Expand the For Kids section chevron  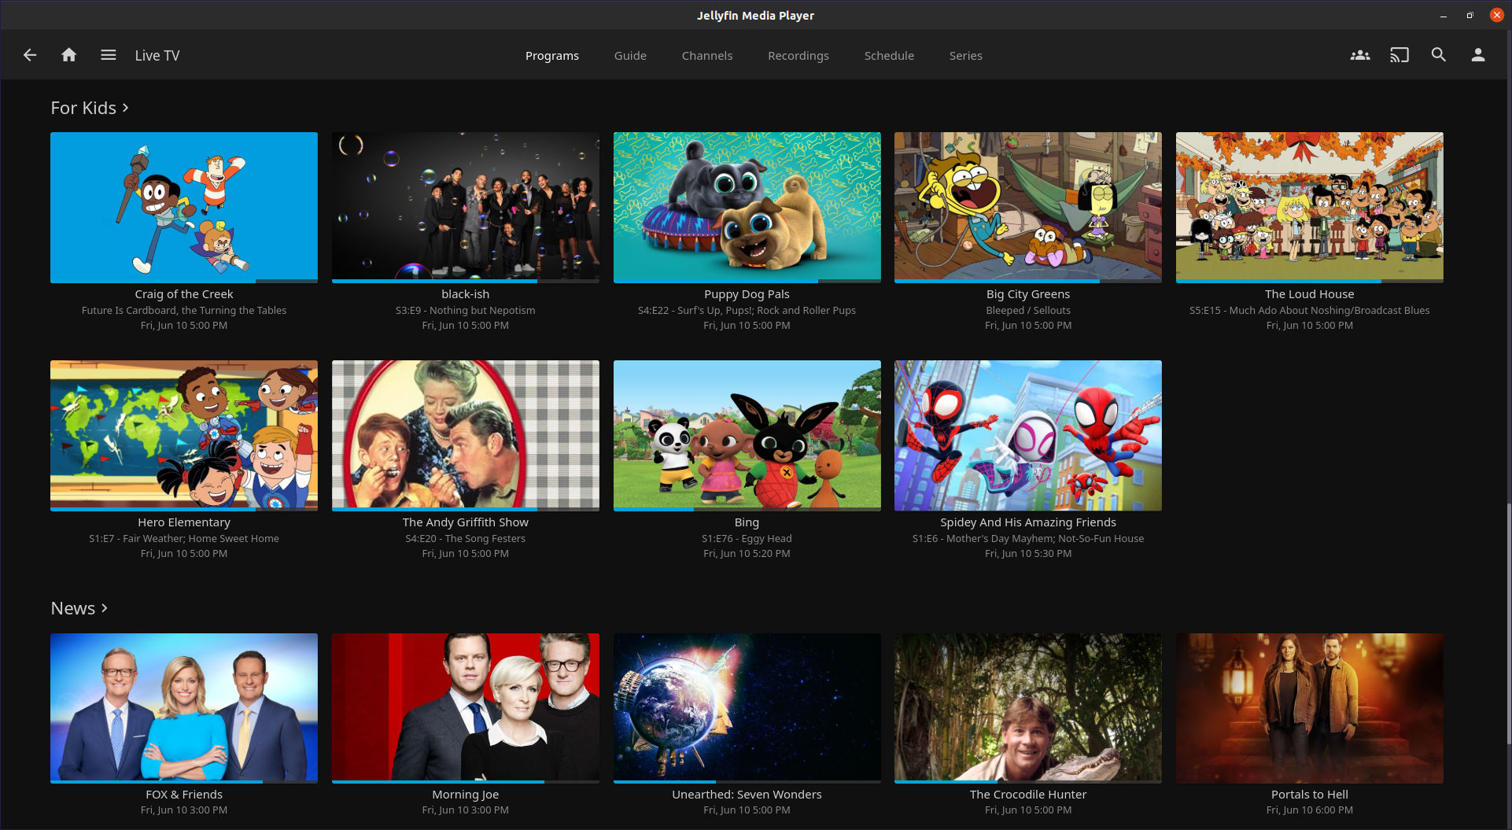tap(126, 108)
